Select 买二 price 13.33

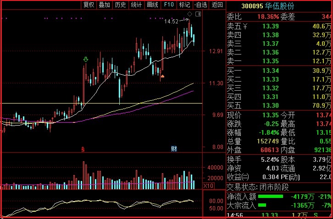coord(271,79)
